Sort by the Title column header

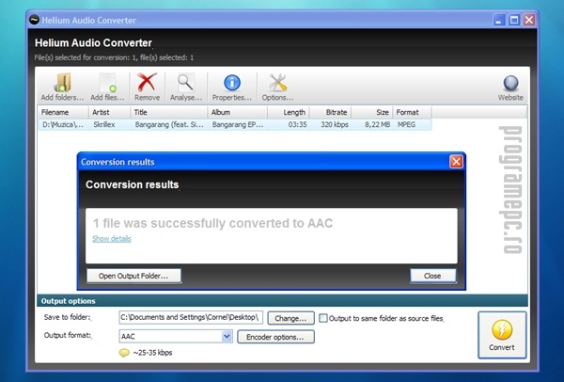tap(168, 112)
